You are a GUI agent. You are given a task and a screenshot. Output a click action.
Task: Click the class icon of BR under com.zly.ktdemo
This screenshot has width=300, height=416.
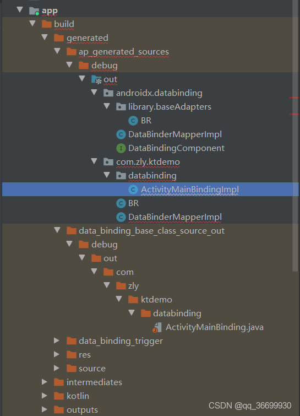click(x=121, y=203)
